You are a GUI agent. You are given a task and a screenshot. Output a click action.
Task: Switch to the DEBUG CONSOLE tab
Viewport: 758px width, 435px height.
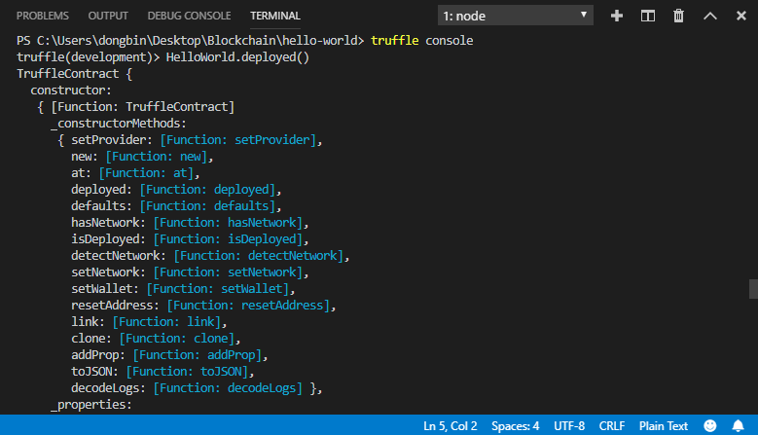(x=189, y=16)
